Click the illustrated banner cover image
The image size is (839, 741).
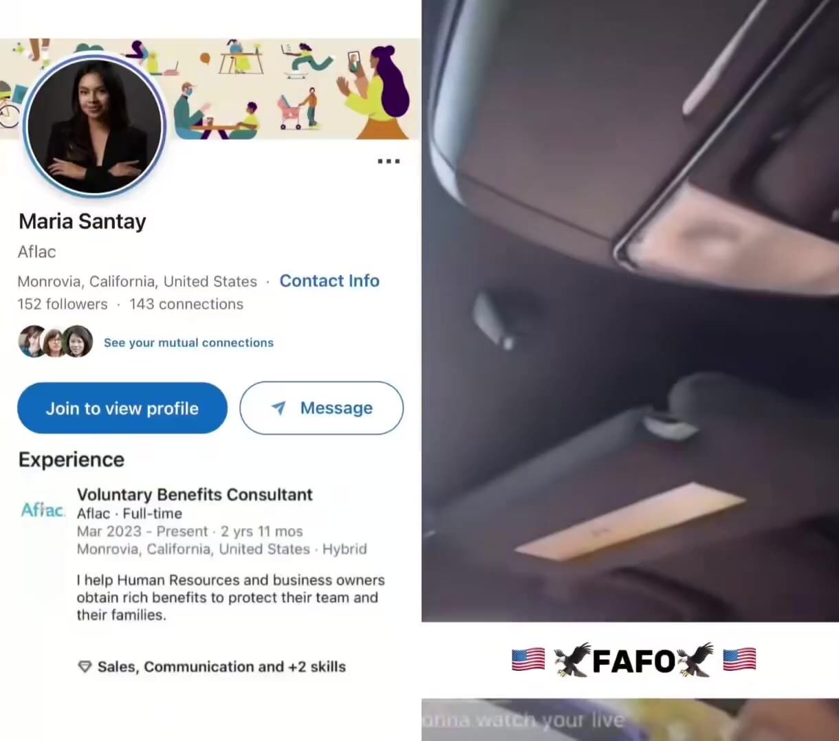pyautogui.click(x=289, y=89)
